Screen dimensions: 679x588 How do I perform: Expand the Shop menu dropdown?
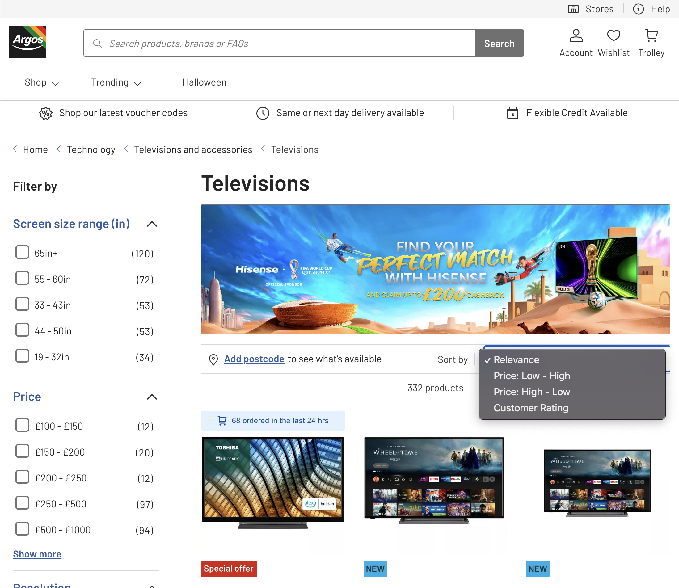point(41,83)
